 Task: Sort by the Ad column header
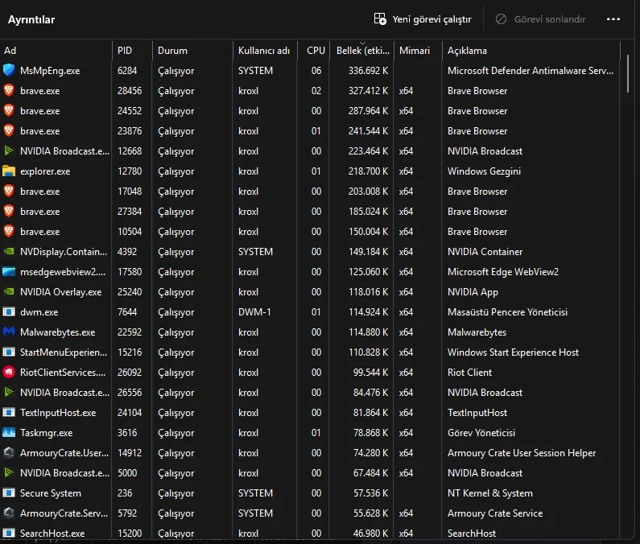(x=56, y=51)
